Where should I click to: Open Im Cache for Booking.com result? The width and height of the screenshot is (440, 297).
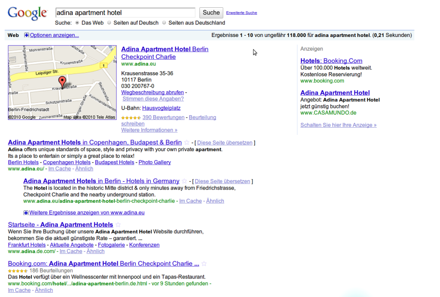tap(19, 290)
